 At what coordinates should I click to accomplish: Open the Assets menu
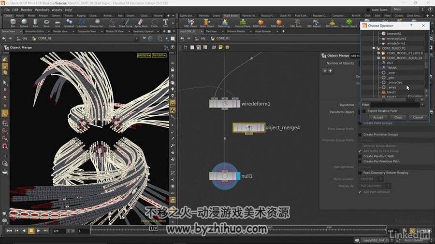pyautogui.click(x=57, y=10)
